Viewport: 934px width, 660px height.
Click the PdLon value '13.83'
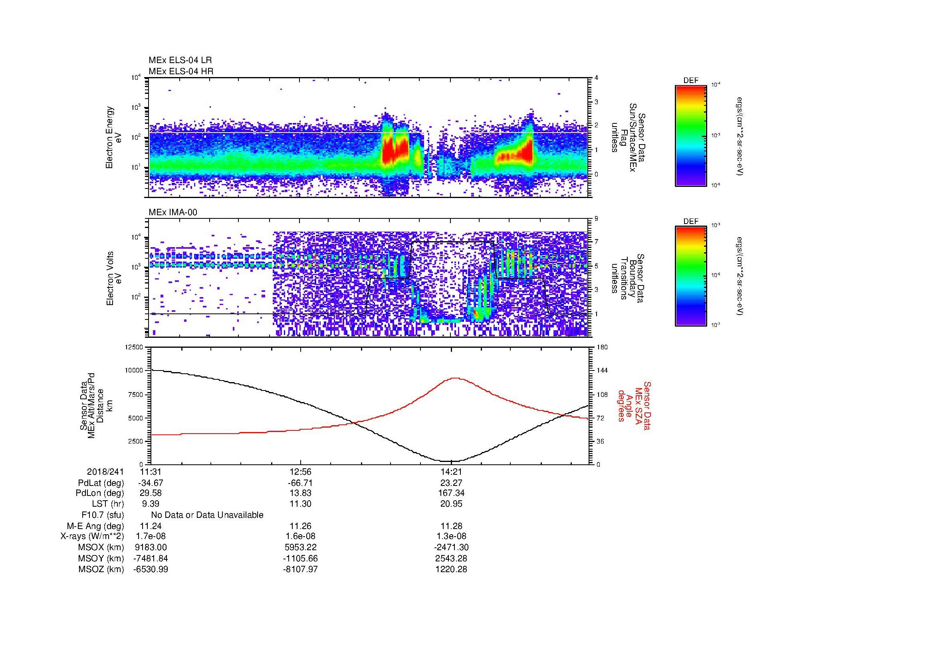tap(300, 493)
